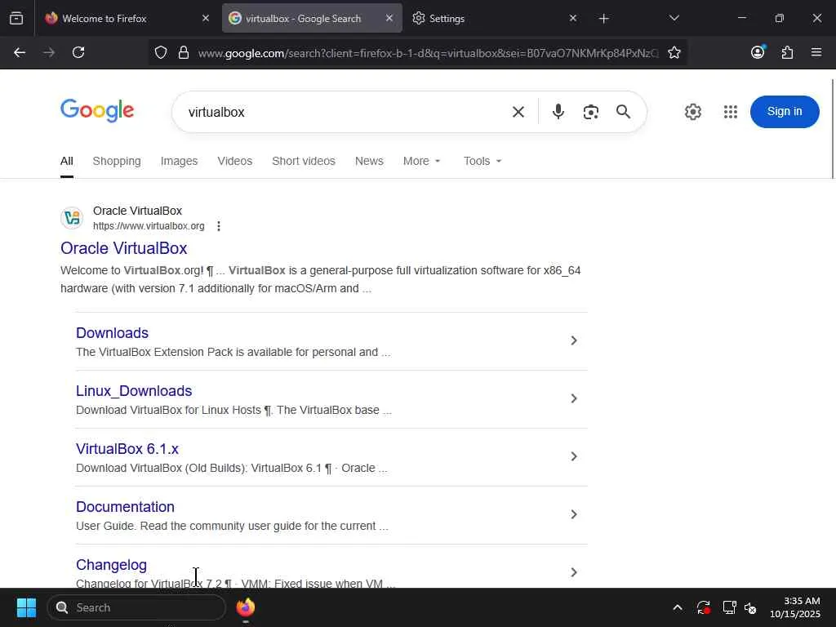Click muted volume tray icon

[x=751, y=607]
